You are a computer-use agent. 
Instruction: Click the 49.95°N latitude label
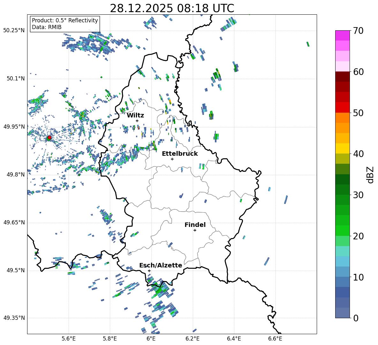[14, 127]
